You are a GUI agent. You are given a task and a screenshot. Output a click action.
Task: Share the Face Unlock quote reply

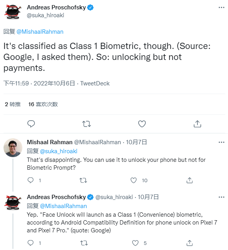click(x=190, y=243)
